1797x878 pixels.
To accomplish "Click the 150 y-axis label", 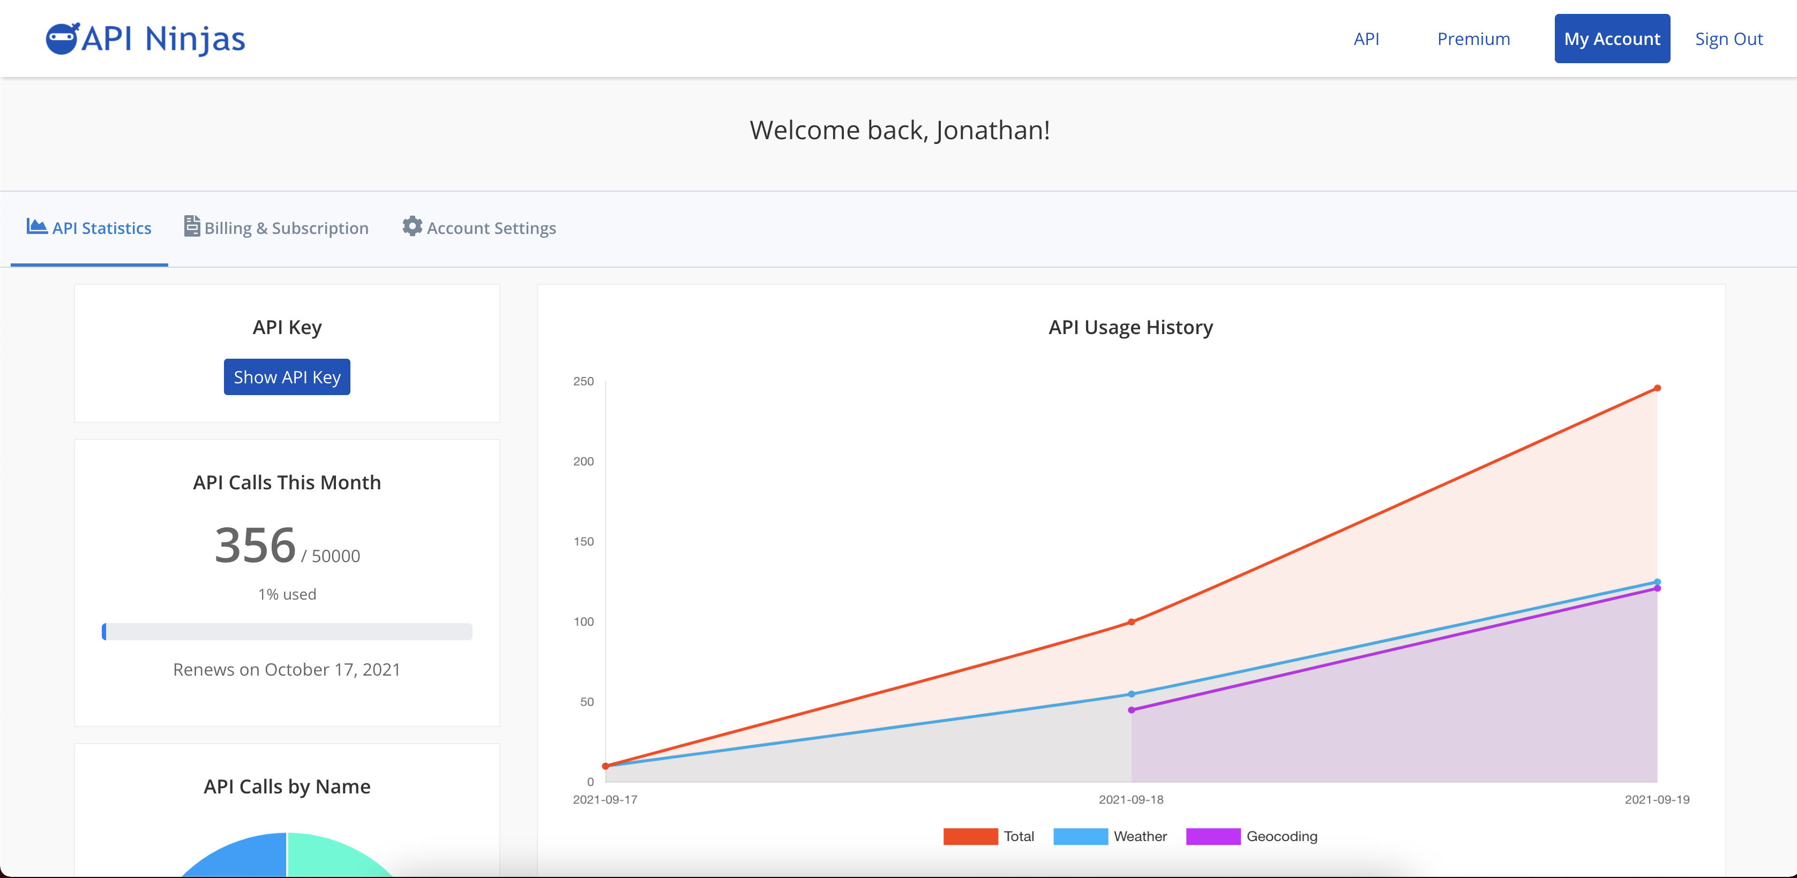I will coord(583,541).
